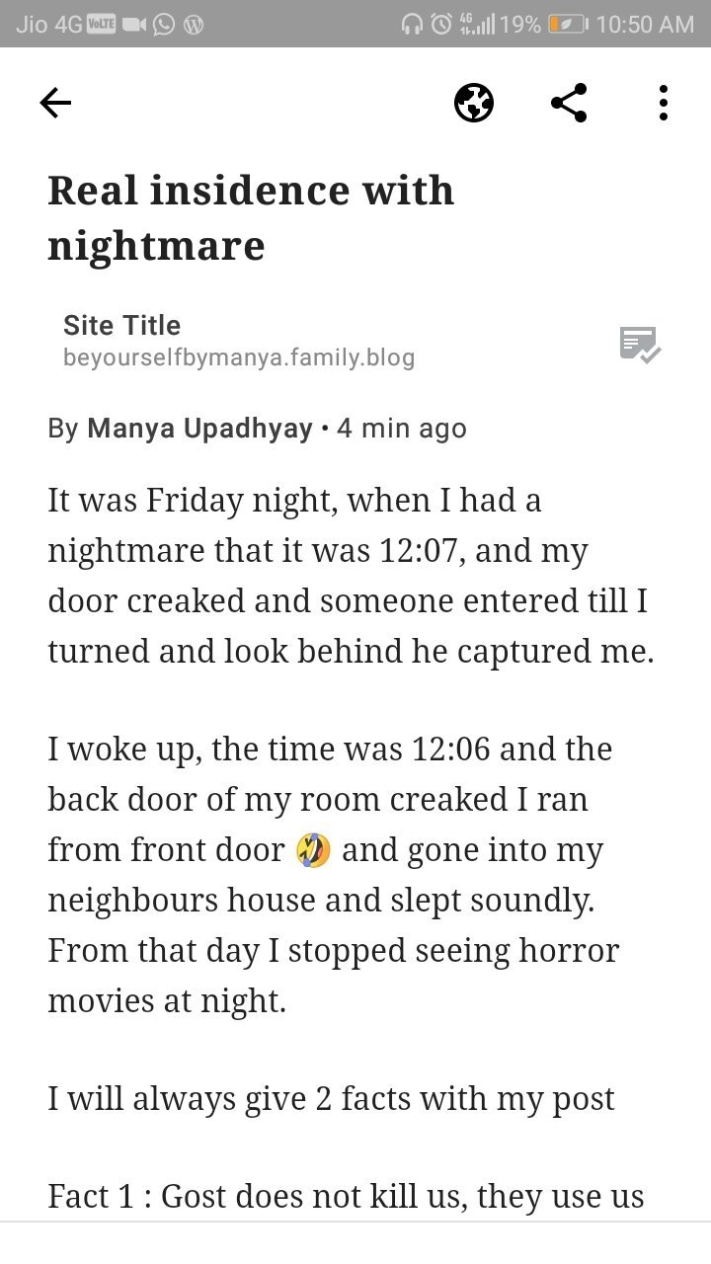Tap the laughing emoji in the post
This screenshot has width=711, height=1264.
[x=313, y=850]
